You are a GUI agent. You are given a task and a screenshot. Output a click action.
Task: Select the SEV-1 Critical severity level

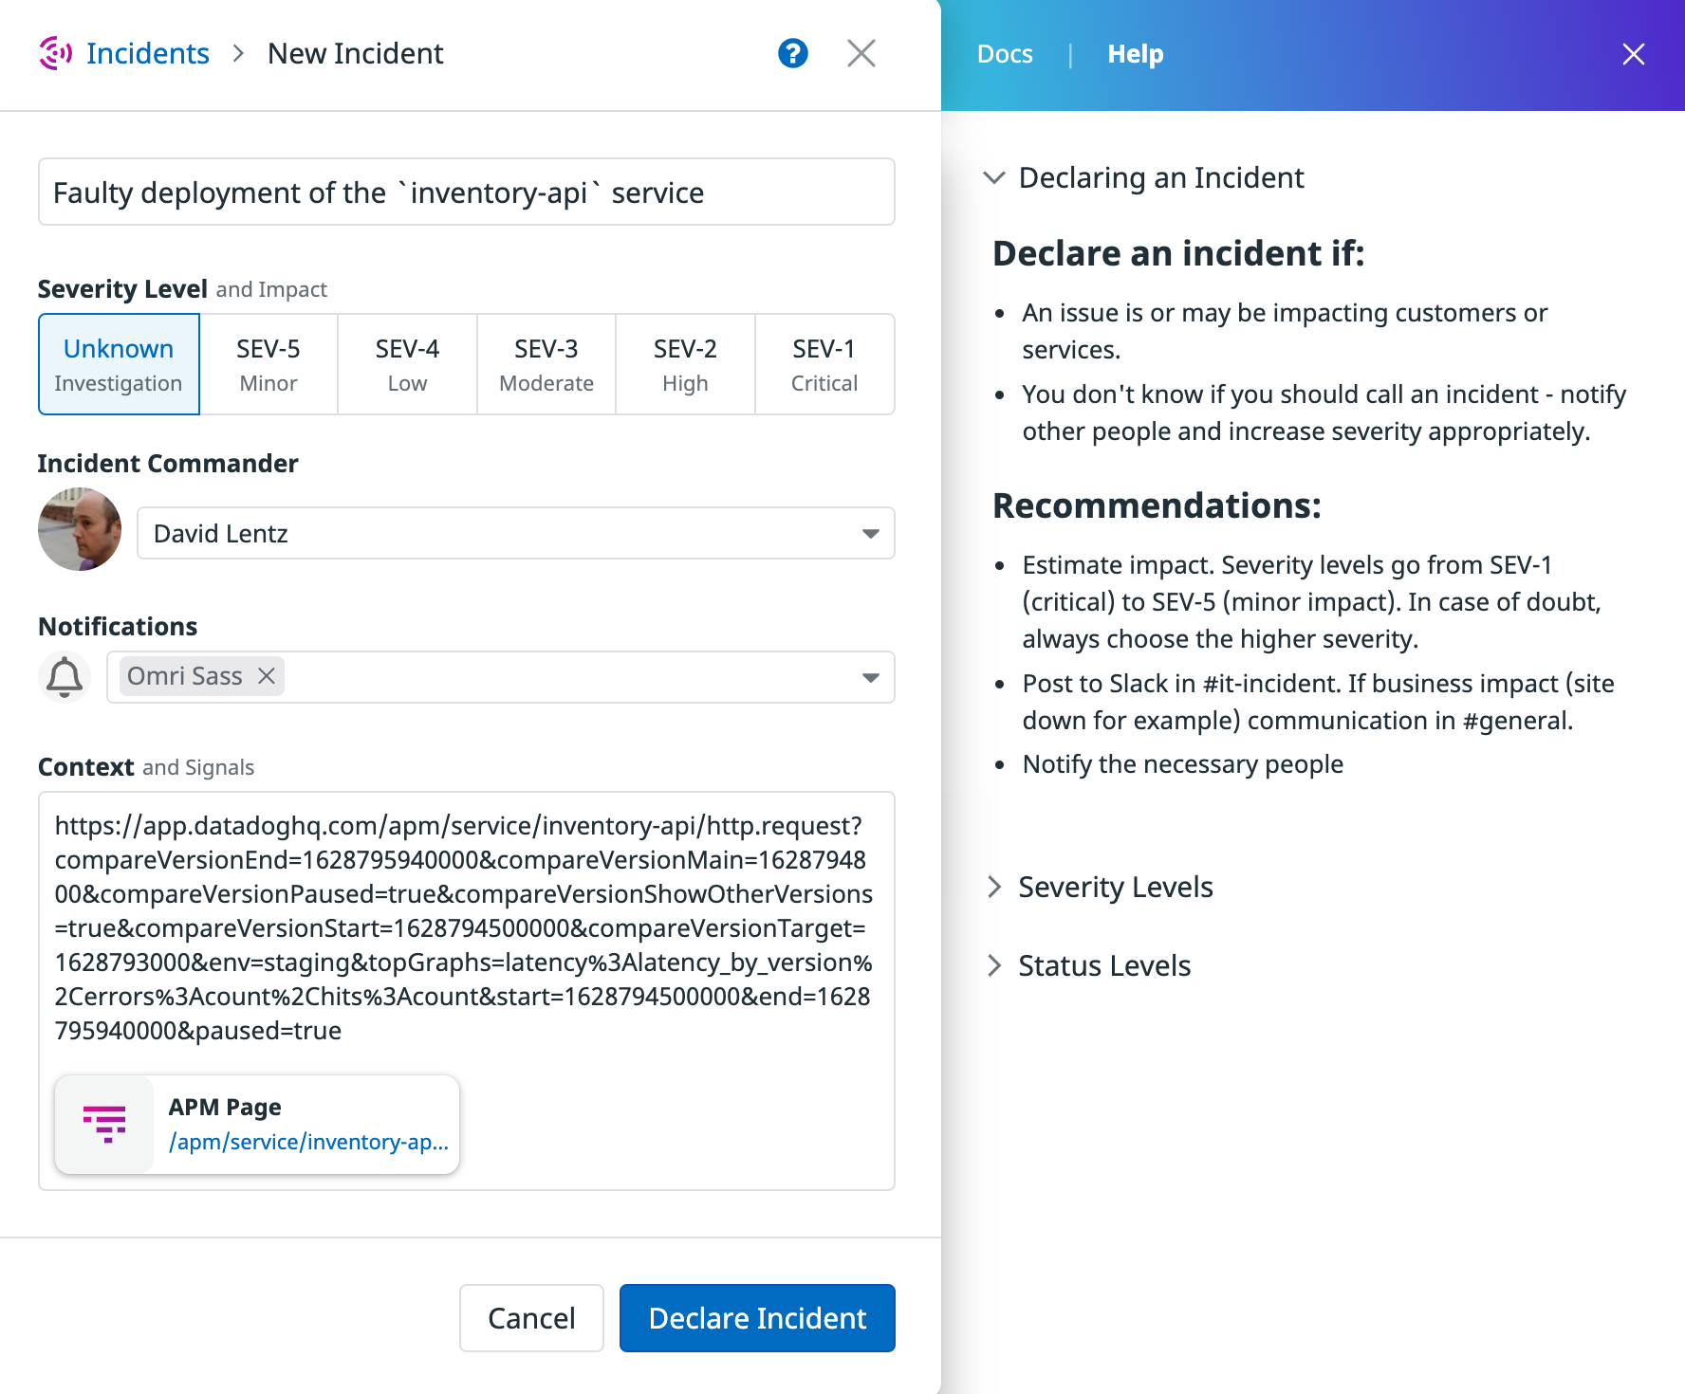(x=824, y=364)
